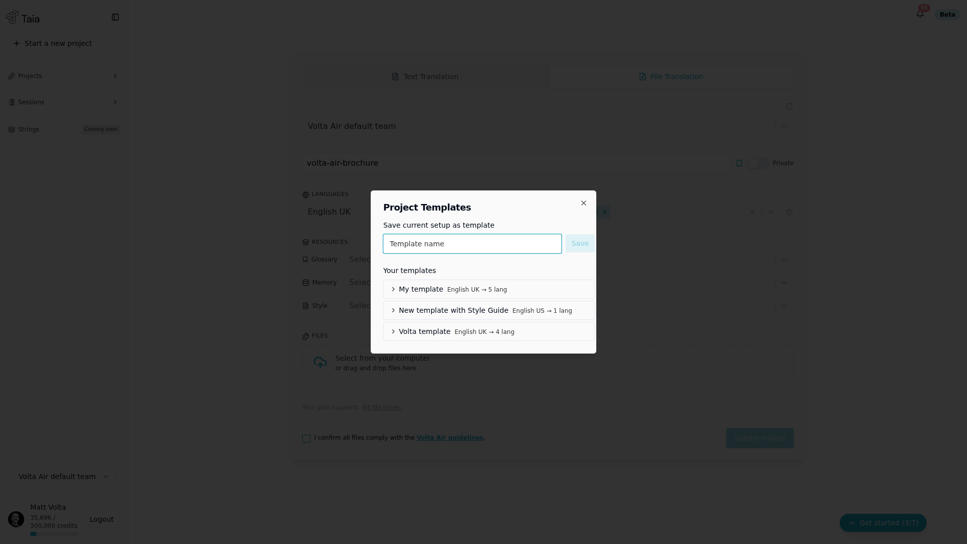Check the guidelines compliance checkbox
This screenshot has width=967, height=544.
(306, 439)
